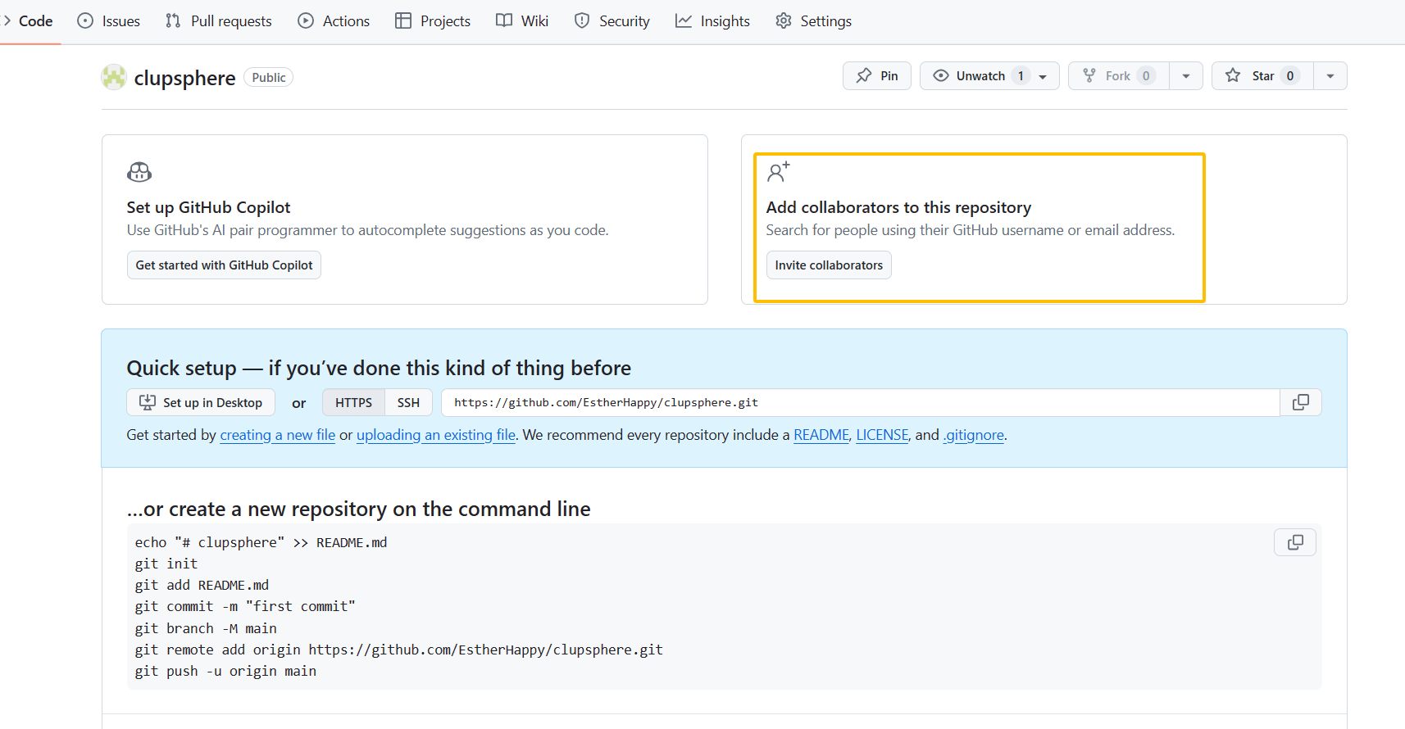Click the git remote add origin line

click(x=399, y=650)
